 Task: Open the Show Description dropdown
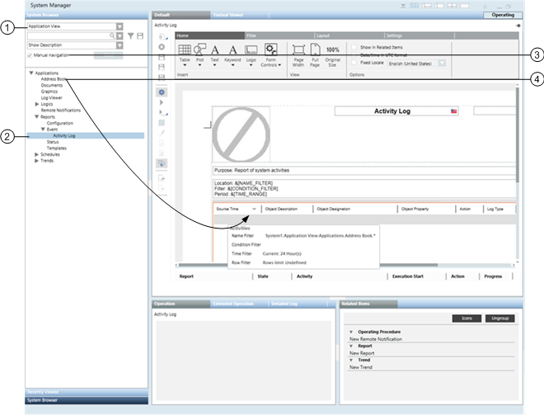(120, 45)
